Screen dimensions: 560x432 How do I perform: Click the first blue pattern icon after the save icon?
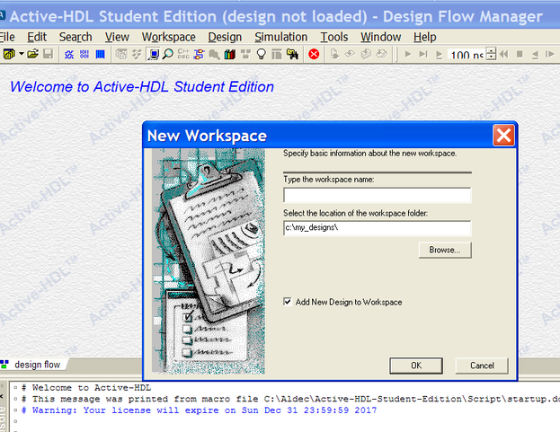point(69,54)
